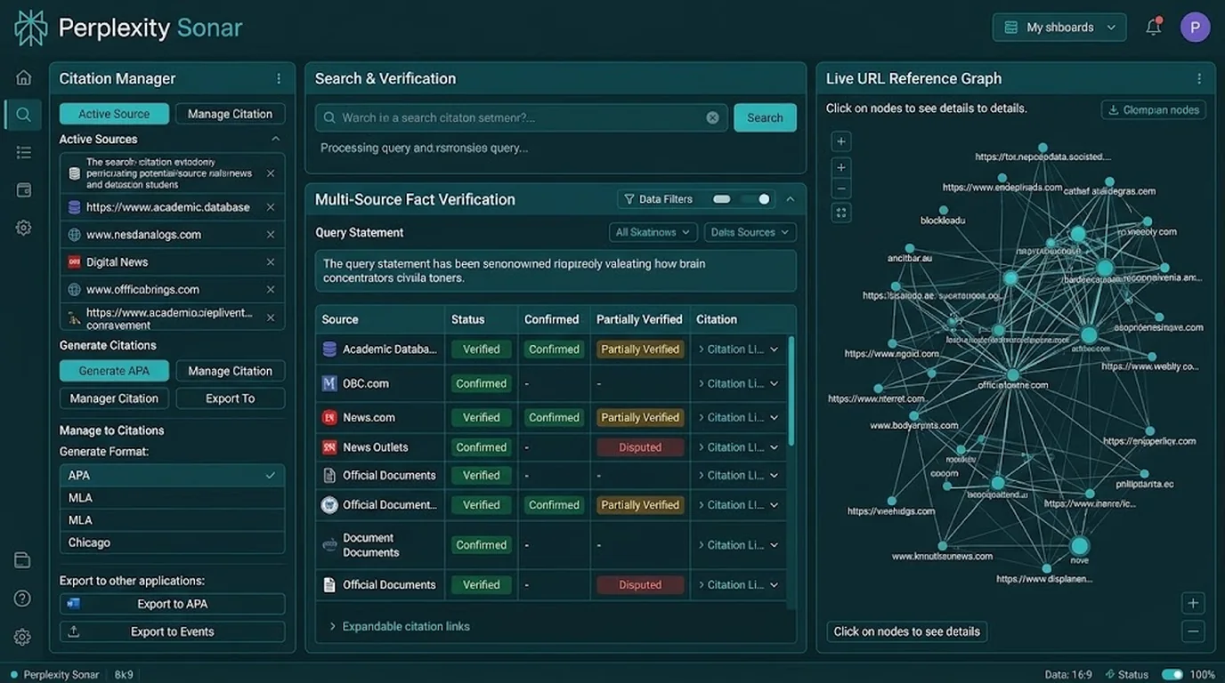Open Live URL Reference Graph kebab menu
This screenshot has height=683, width=1225.
click(1199, 79)
